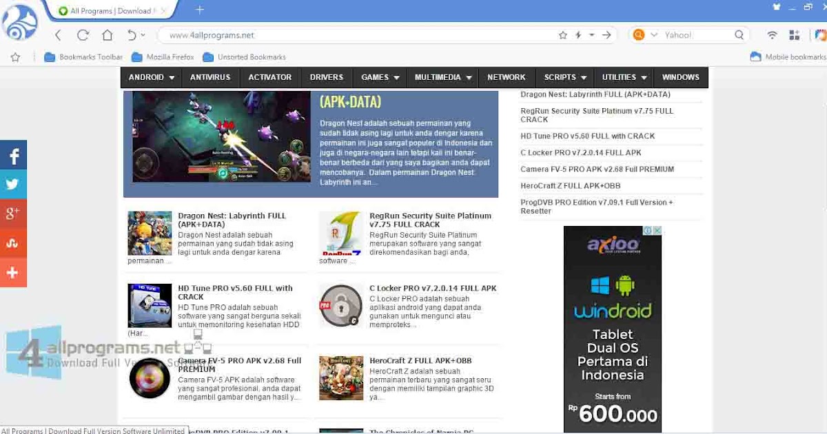Go back with the back arrow
This screenshot has height=434, width=827.
pyautogui.click(x=58, y=35)
